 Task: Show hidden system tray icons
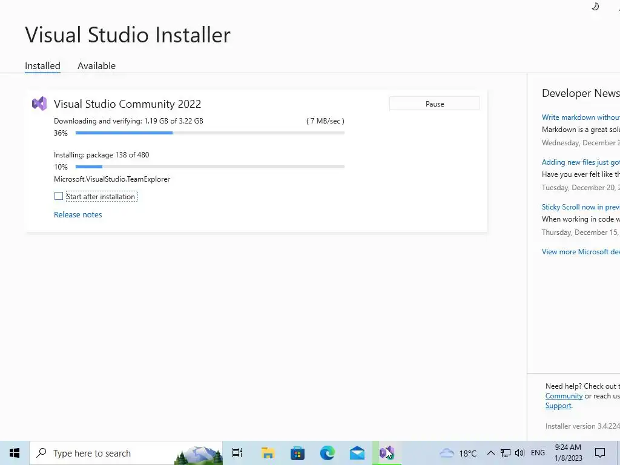[x=490, y=453]
